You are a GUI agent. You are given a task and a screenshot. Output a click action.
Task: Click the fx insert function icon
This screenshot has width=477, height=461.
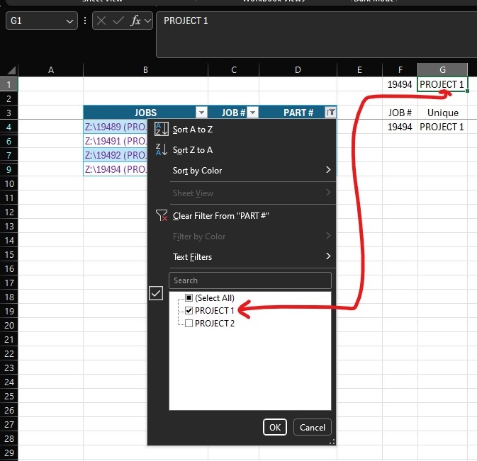(135, 21)
